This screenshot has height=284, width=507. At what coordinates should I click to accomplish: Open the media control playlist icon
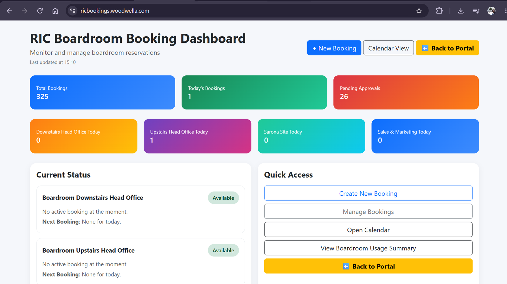(x=476, y=11)
